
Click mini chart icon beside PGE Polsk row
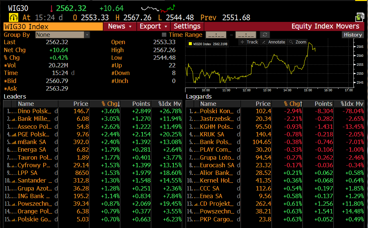click(x=14, y=135)
